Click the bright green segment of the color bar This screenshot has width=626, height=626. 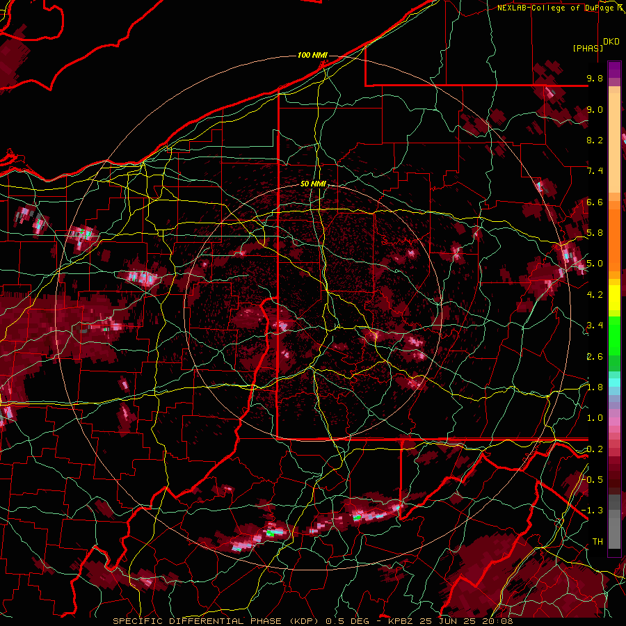(x=614, y=335)
